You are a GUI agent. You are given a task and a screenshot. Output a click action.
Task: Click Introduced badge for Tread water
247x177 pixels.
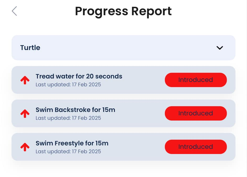(x=196, y=80)
